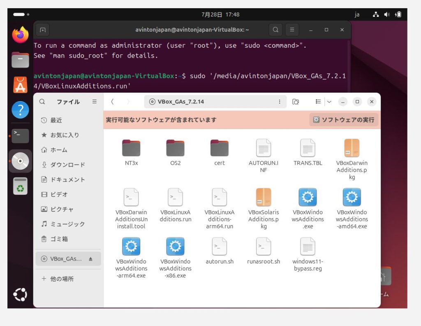Select the cert folder
The height and width of the screenshot is (326, 421).
pos(220,152)
